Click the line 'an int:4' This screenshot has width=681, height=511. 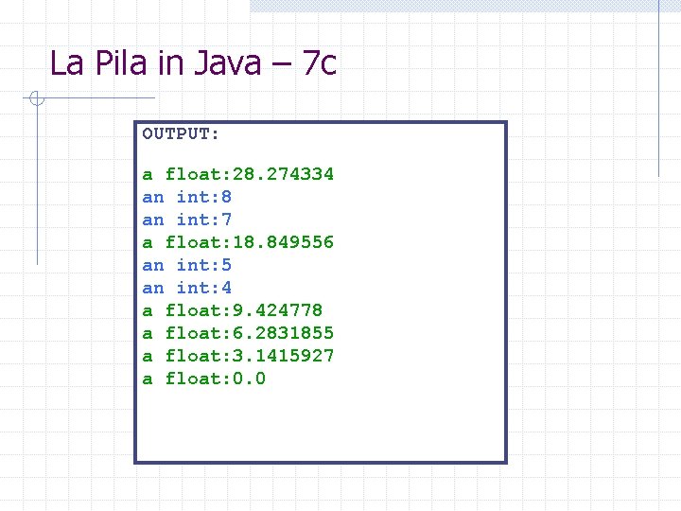(186, 288)
